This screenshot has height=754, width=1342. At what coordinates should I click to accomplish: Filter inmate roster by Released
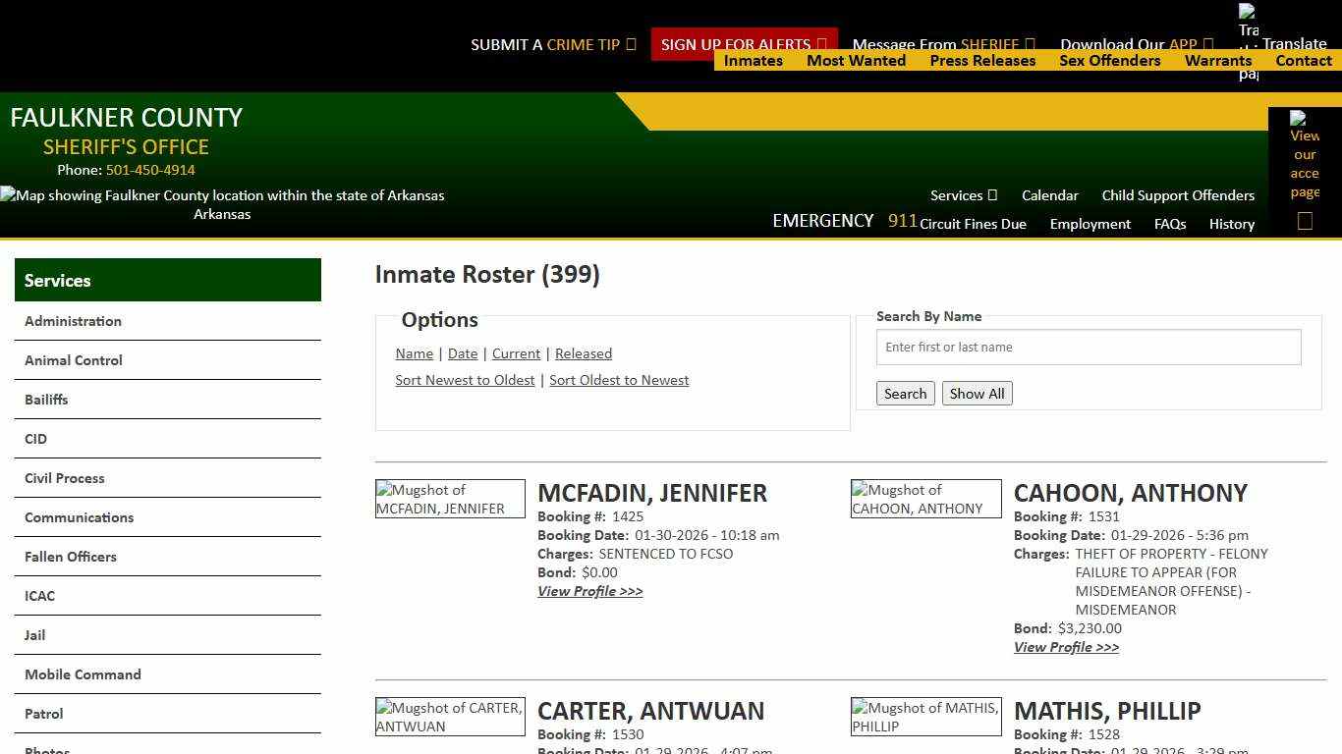pos(584,353)
